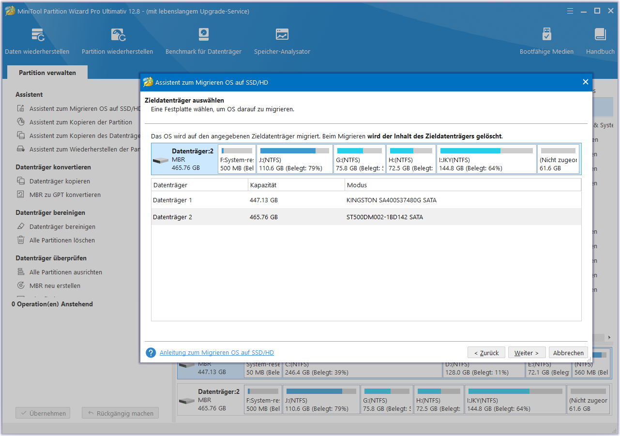Click the MBR zu GPT konvertieren icon
Image resolution: width=620 pixels, height=436 pixels.
(x=21, y=195)
